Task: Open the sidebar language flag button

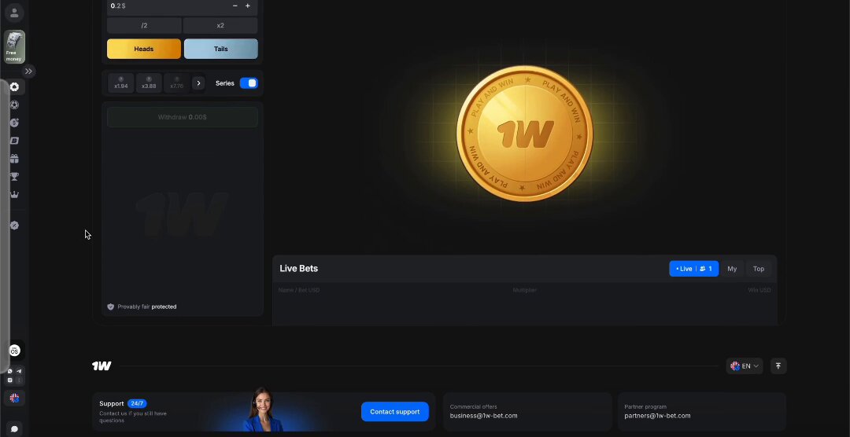Action: tap(15, 398)
